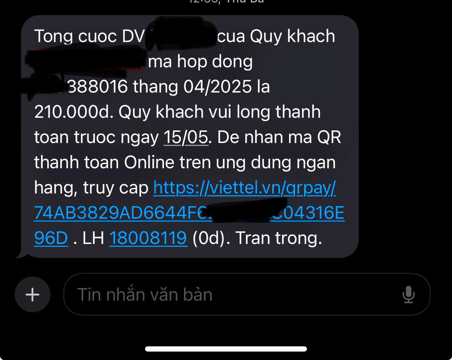Click the "thang 04/2025" text
This screenshot has height=360, width=452.
tap(192, 87)
